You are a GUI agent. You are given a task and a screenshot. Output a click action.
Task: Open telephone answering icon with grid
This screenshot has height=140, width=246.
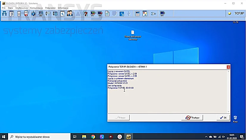coord(55,14)
